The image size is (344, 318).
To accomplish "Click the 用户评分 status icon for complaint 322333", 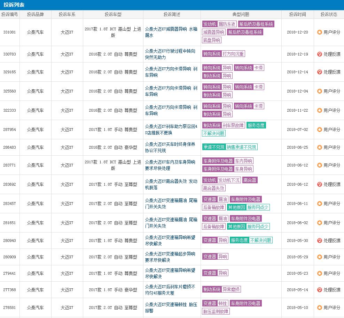I will click(x=319, y=110).
